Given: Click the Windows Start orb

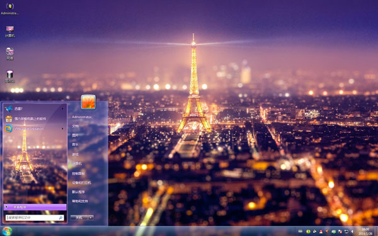Looking at the screenshot, I should tap(7, 231).
